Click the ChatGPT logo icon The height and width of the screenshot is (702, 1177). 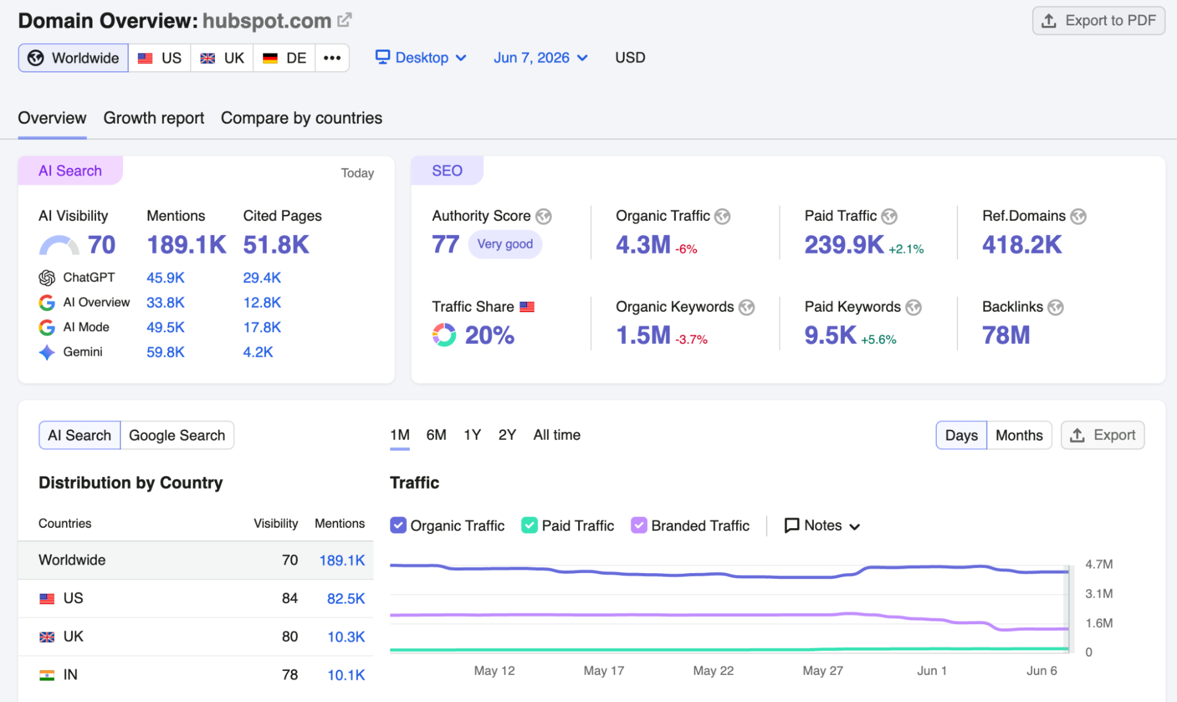click(x=47, y=277)
